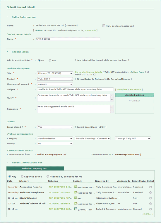Image resolution: width=161 pixels, height=223 pixels.
Task: Select the Auditors' Edition ticket radio button
Action: click(150, 204)
